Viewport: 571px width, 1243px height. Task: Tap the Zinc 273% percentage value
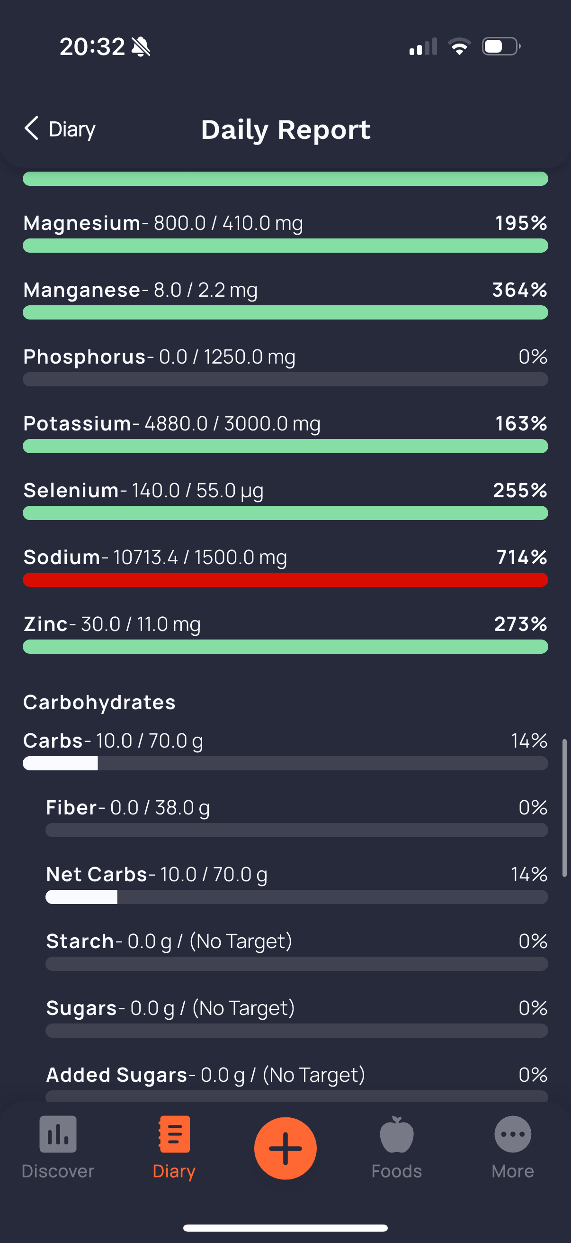click(520, 624)
